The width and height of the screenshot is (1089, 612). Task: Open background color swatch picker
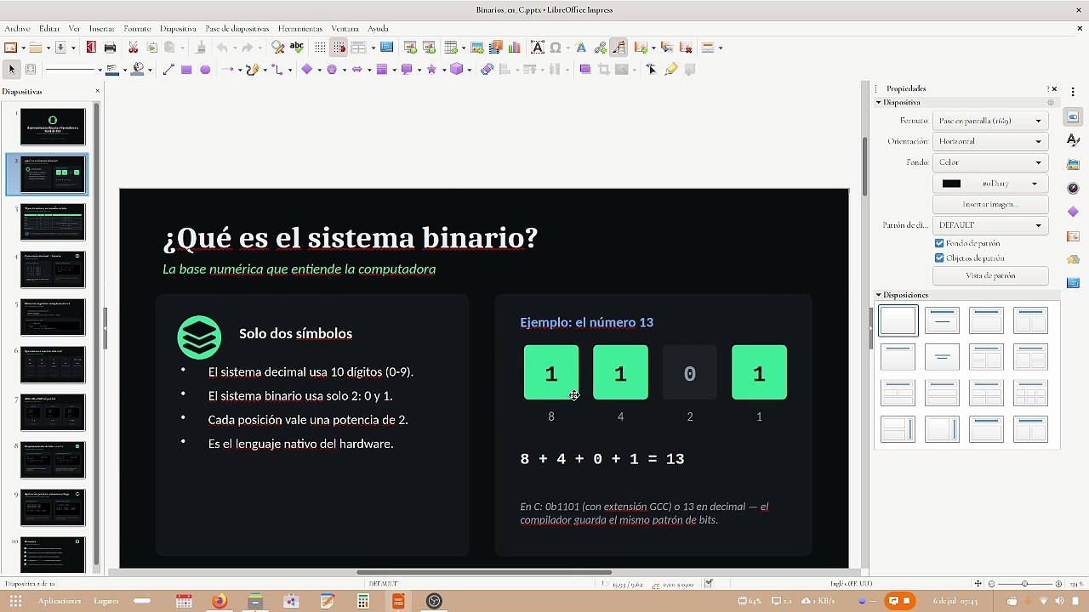coord(989,184)
